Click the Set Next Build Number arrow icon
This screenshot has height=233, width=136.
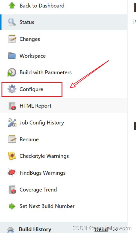point(12,206)
